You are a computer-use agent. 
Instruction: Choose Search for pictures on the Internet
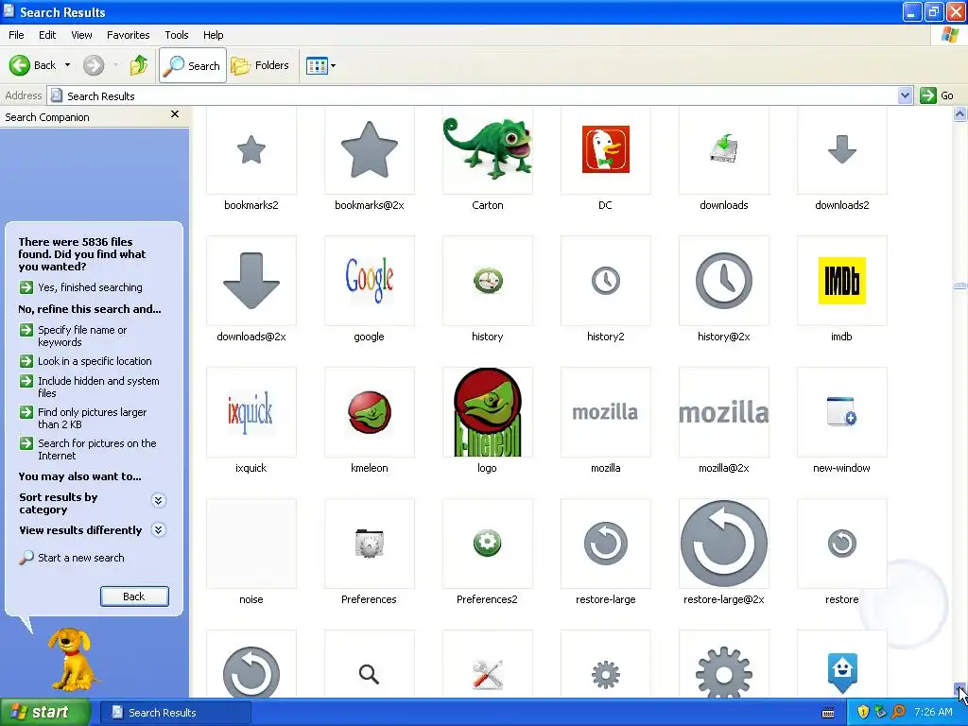point(88,449)
